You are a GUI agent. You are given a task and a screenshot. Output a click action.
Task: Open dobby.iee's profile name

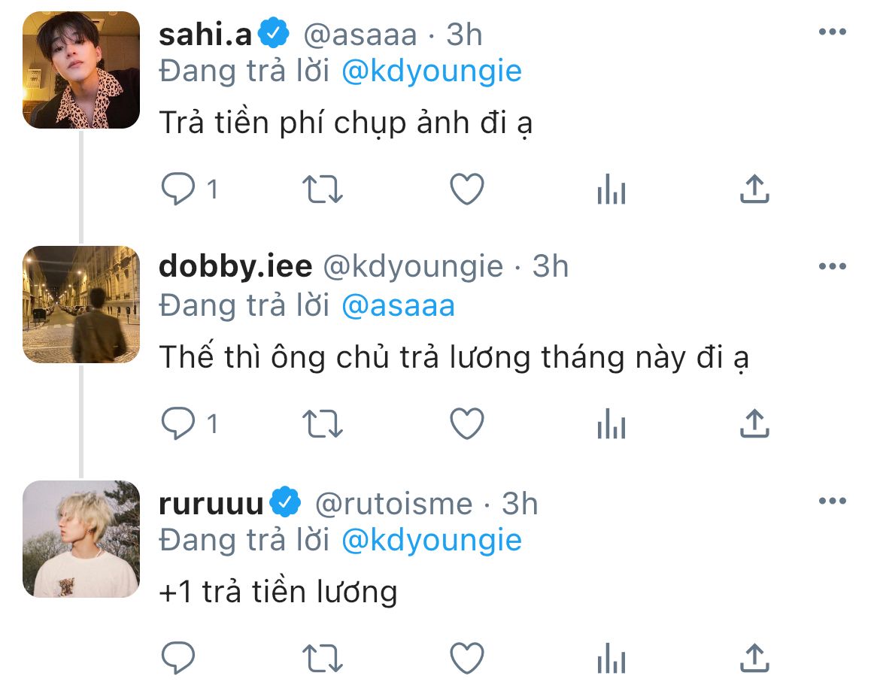(235, 266)
